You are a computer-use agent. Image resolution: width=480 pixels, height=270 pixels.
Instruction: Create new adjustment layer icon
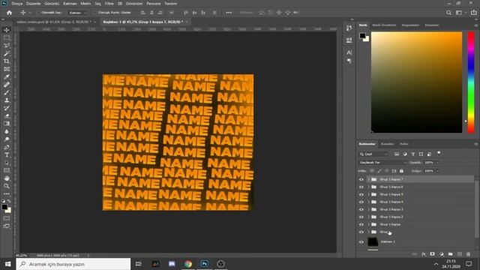click(442, 254)
